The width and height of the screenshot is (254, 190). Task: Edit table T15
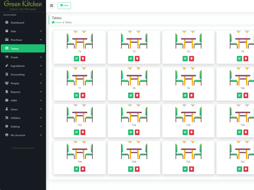(185, 132)
